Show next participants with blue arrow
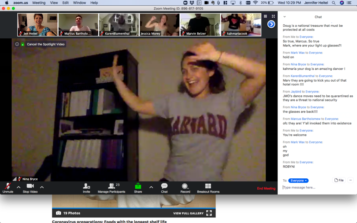Image resolution: width=357 pixels, height=223 pixels. coord(271,24)
